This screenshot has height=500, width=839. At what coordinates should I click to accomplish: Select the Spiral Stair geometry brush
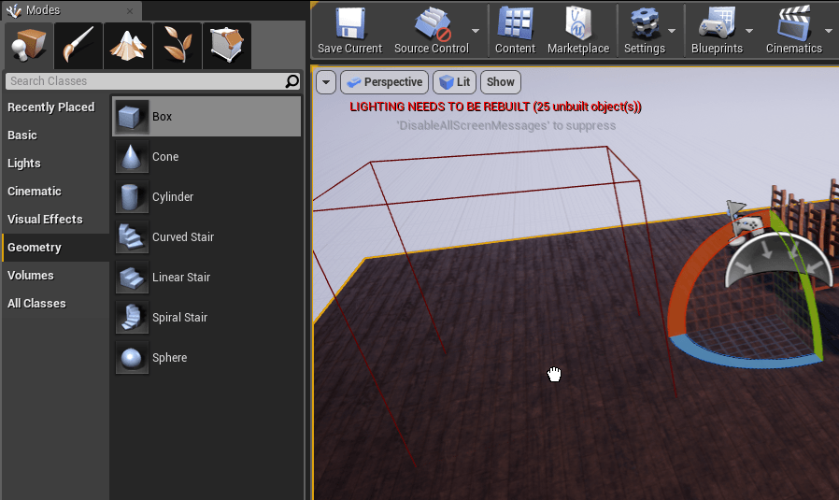pos(179,318)
